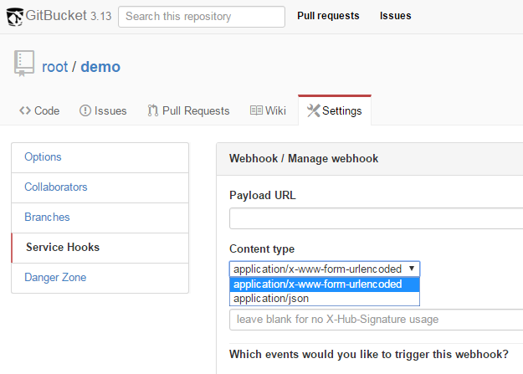
Task: Click the Pull Requests tab branch icon
Action: (x=153, y=110)
